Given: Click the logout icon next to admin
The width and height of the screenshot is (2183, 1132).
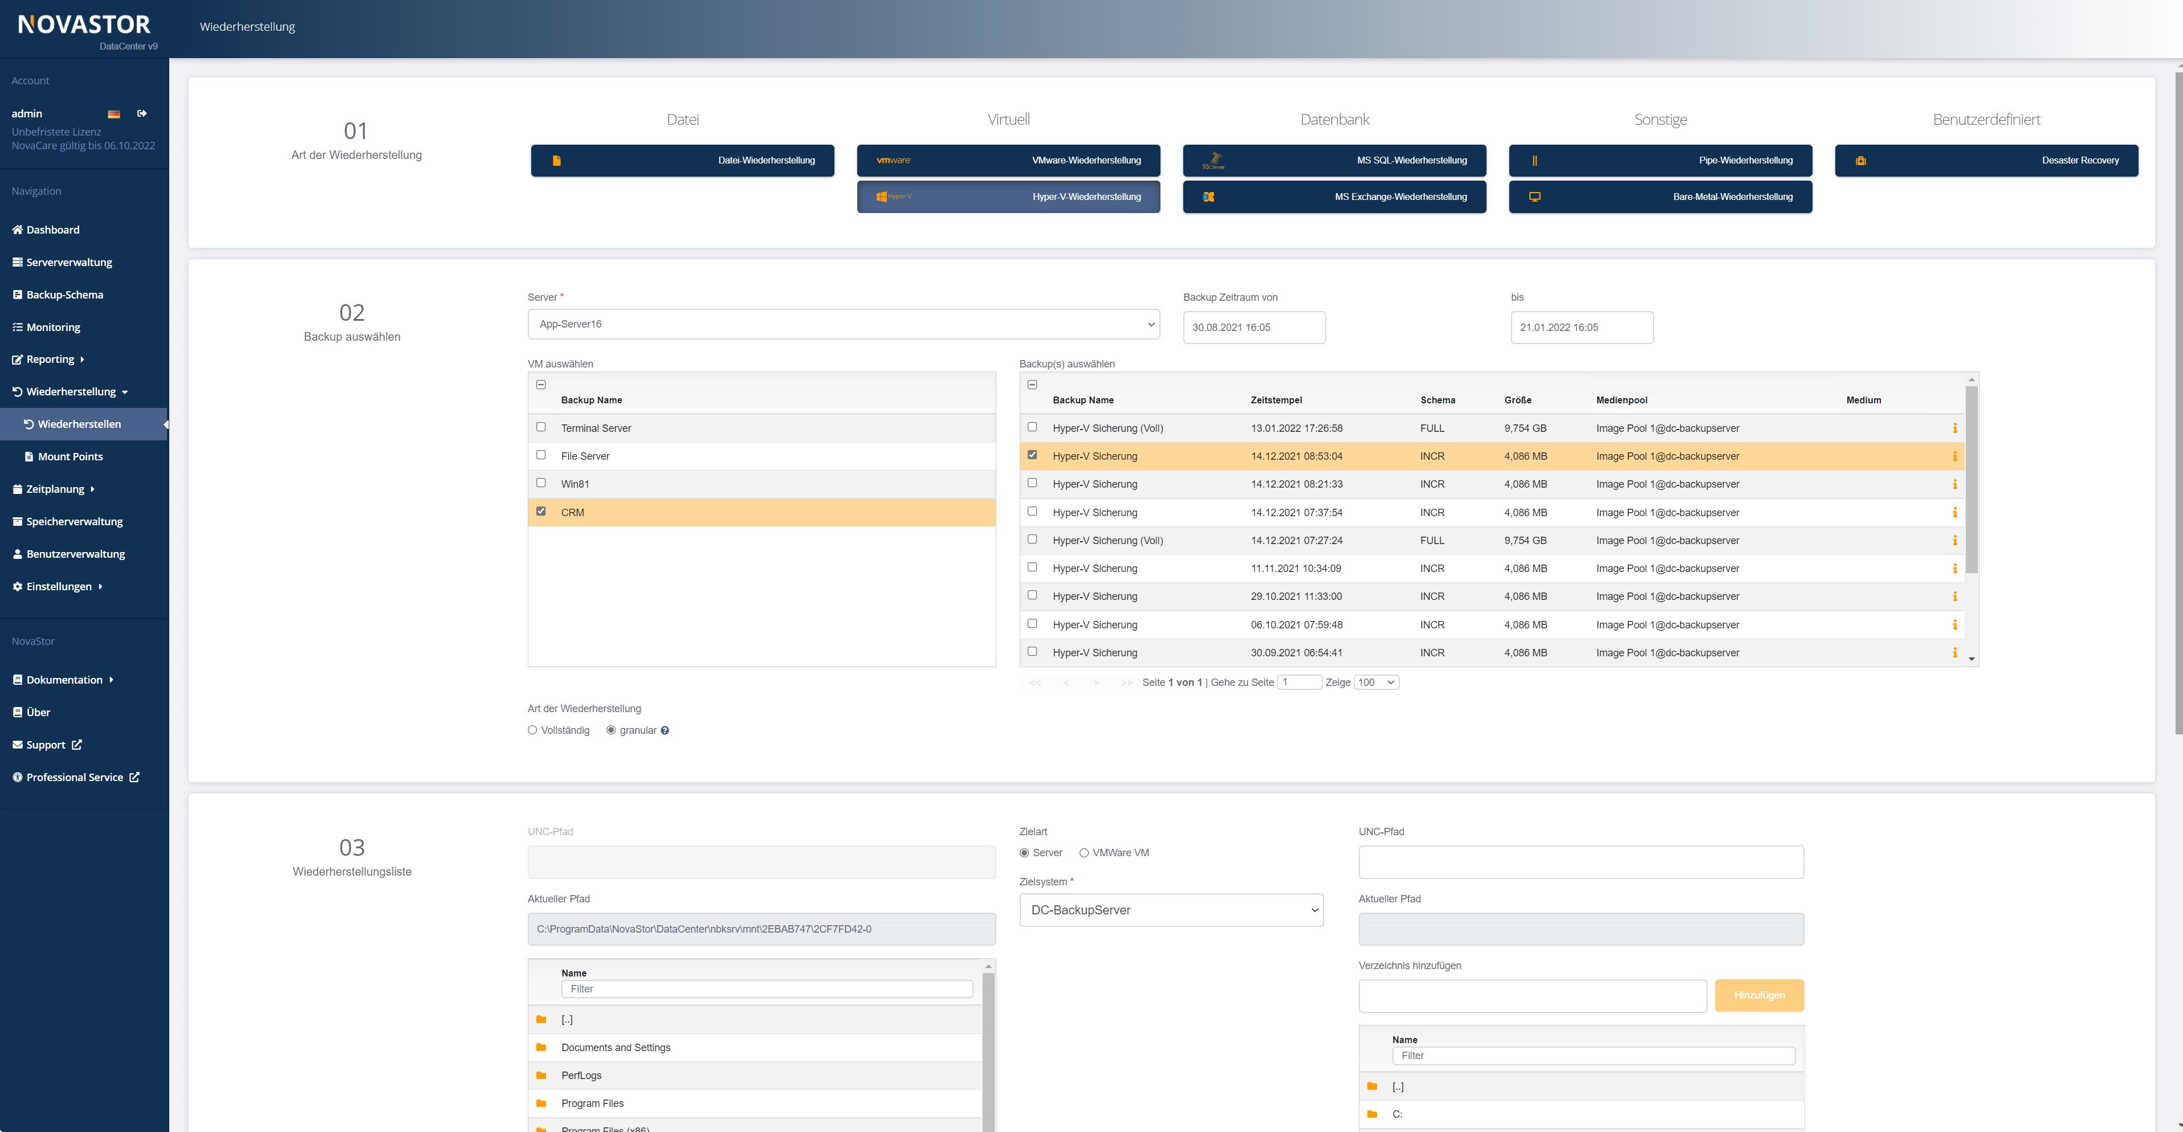Looking at the screenshot, I should point(141,113).
